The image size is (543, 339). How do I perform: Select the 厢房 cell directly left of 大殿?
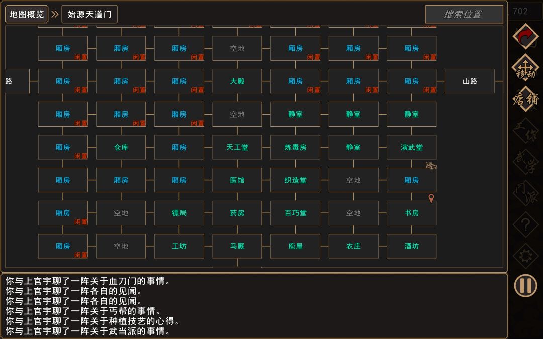(x=179, y=81)
